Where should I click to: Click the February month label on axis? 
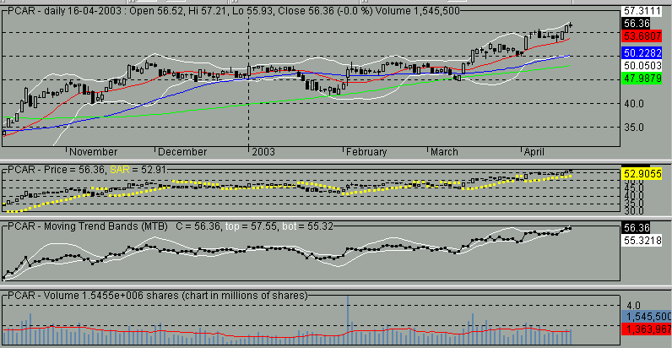[366, 152]
